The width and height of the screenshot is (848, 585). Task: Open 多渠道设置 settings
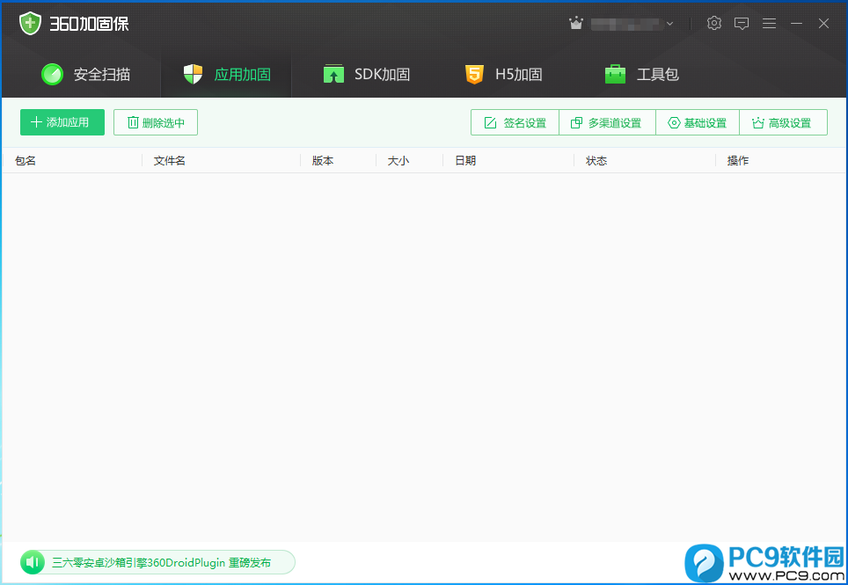[607, 123]
